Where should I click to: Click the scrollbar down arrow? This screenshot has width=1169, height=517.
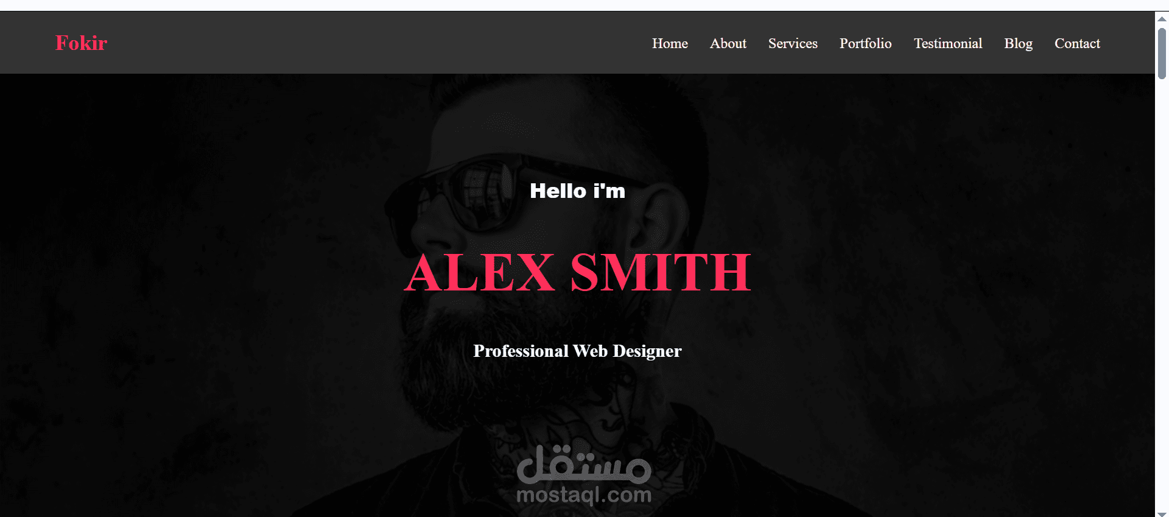[x=1162, y=513]
